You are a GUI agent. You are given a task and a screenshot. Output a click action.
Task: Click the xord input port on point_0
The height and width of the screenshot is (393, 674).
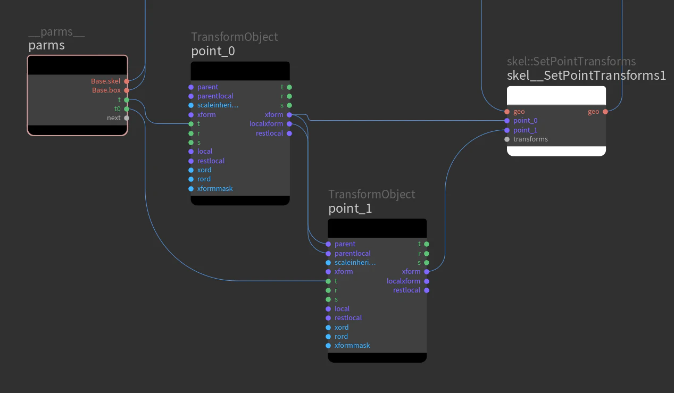click(x=191, y=170)
